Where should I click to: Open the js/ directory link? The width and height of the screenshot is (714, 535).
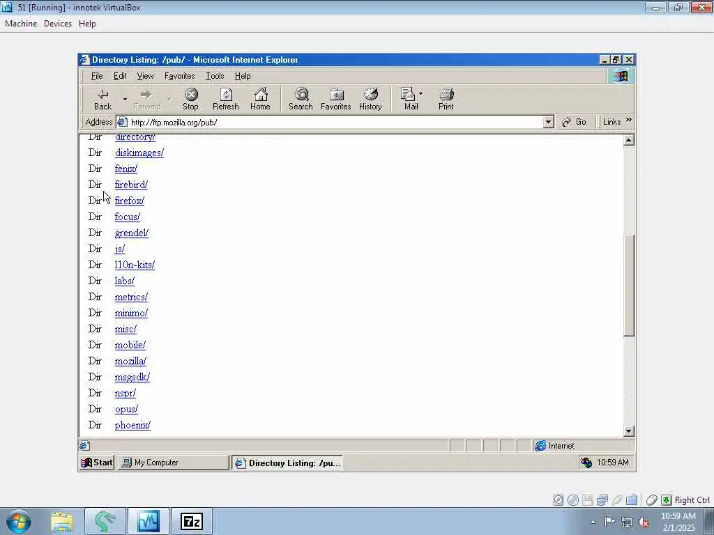click(x=120, y=249)
